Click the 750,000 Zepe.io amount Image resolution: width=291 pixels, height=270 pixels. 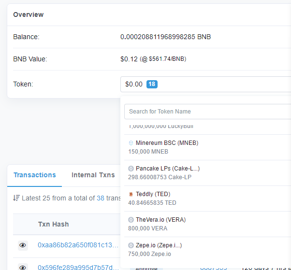click(149, 254)
